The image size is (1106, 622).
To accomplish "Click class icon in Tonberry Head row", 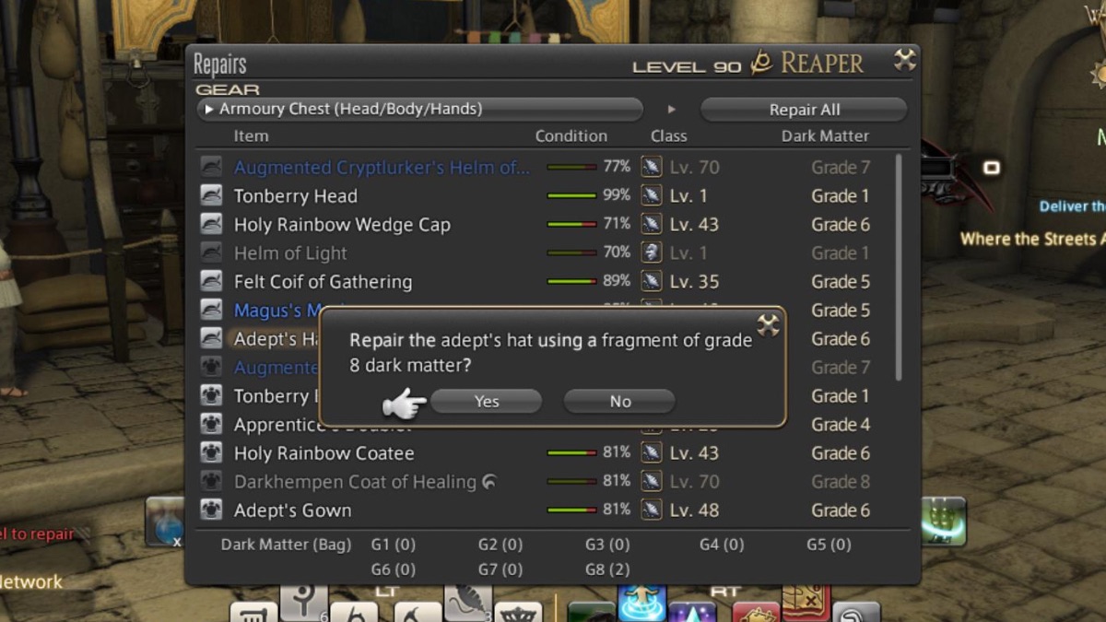I will click(x=652, y=195).
